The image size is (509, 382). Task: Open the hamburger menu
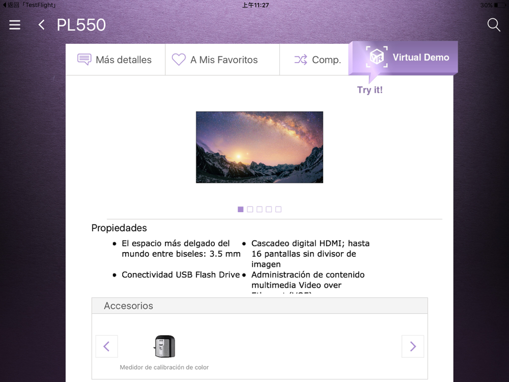coord(15,25)
